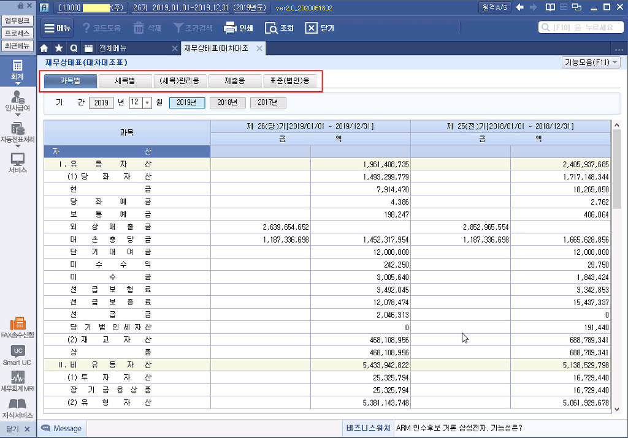This screenshot has height=438, width=628.
Task: Select the 2019년 period toggle
Action: click(187, 103)
